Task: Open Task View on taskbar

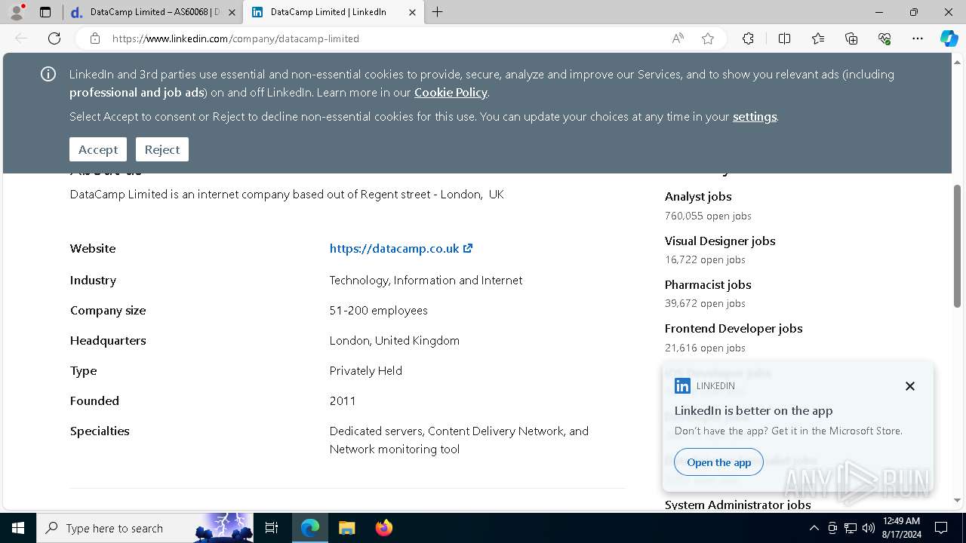Action: (272, 528)
